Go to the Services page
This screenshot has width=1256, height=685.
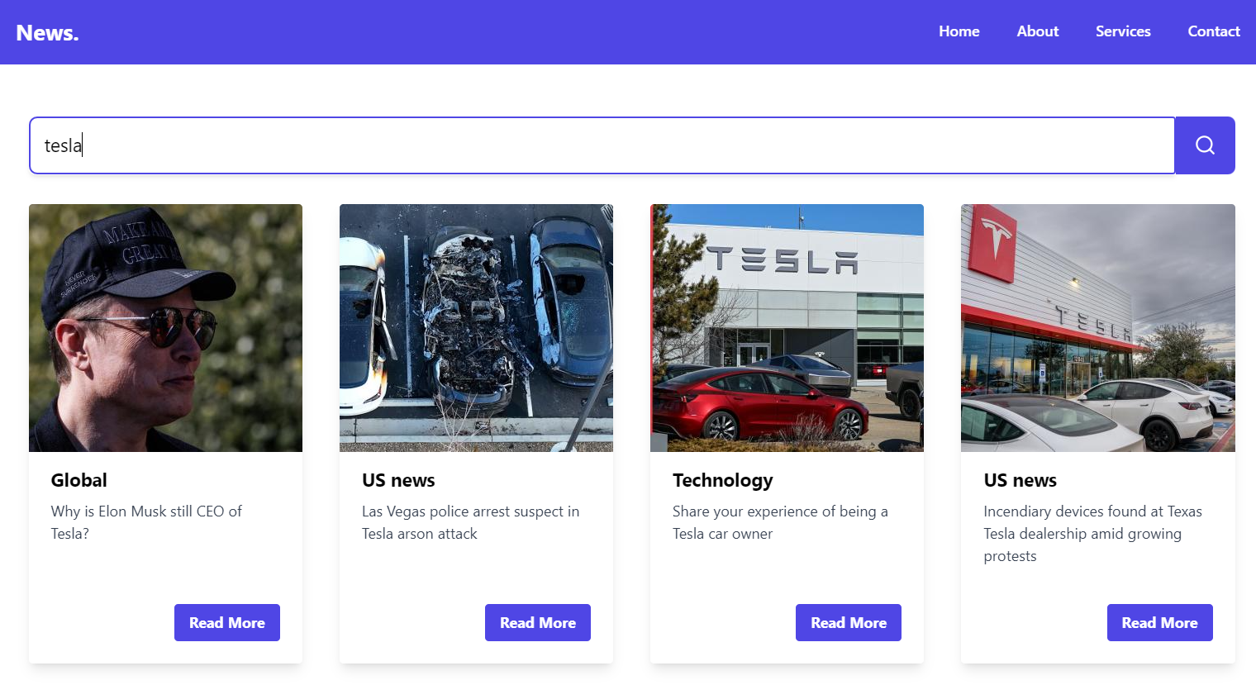coord(1123,31)
